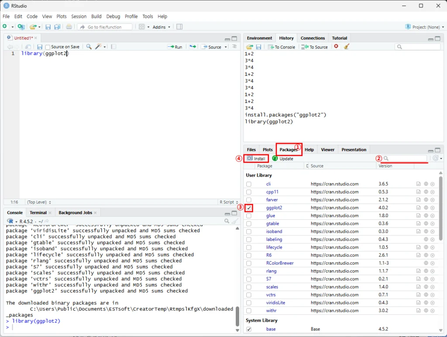Screen dimensions: 447x337
Task: Open the web page globe icon for ggplot2
Action: tap(426, 208)
